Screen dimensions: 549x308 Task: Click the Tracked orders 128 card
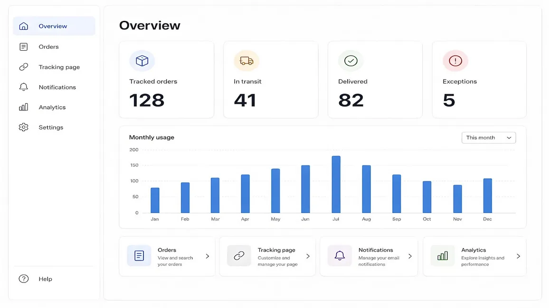point(167,80)
